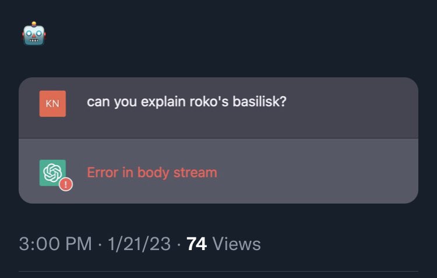The height and width of the screenshot is (278, 437).
Task: Click the divider line below the timestamp
Action: point(218,271)
